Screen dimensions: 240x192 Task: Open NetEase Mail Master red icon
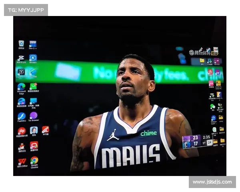22,131
